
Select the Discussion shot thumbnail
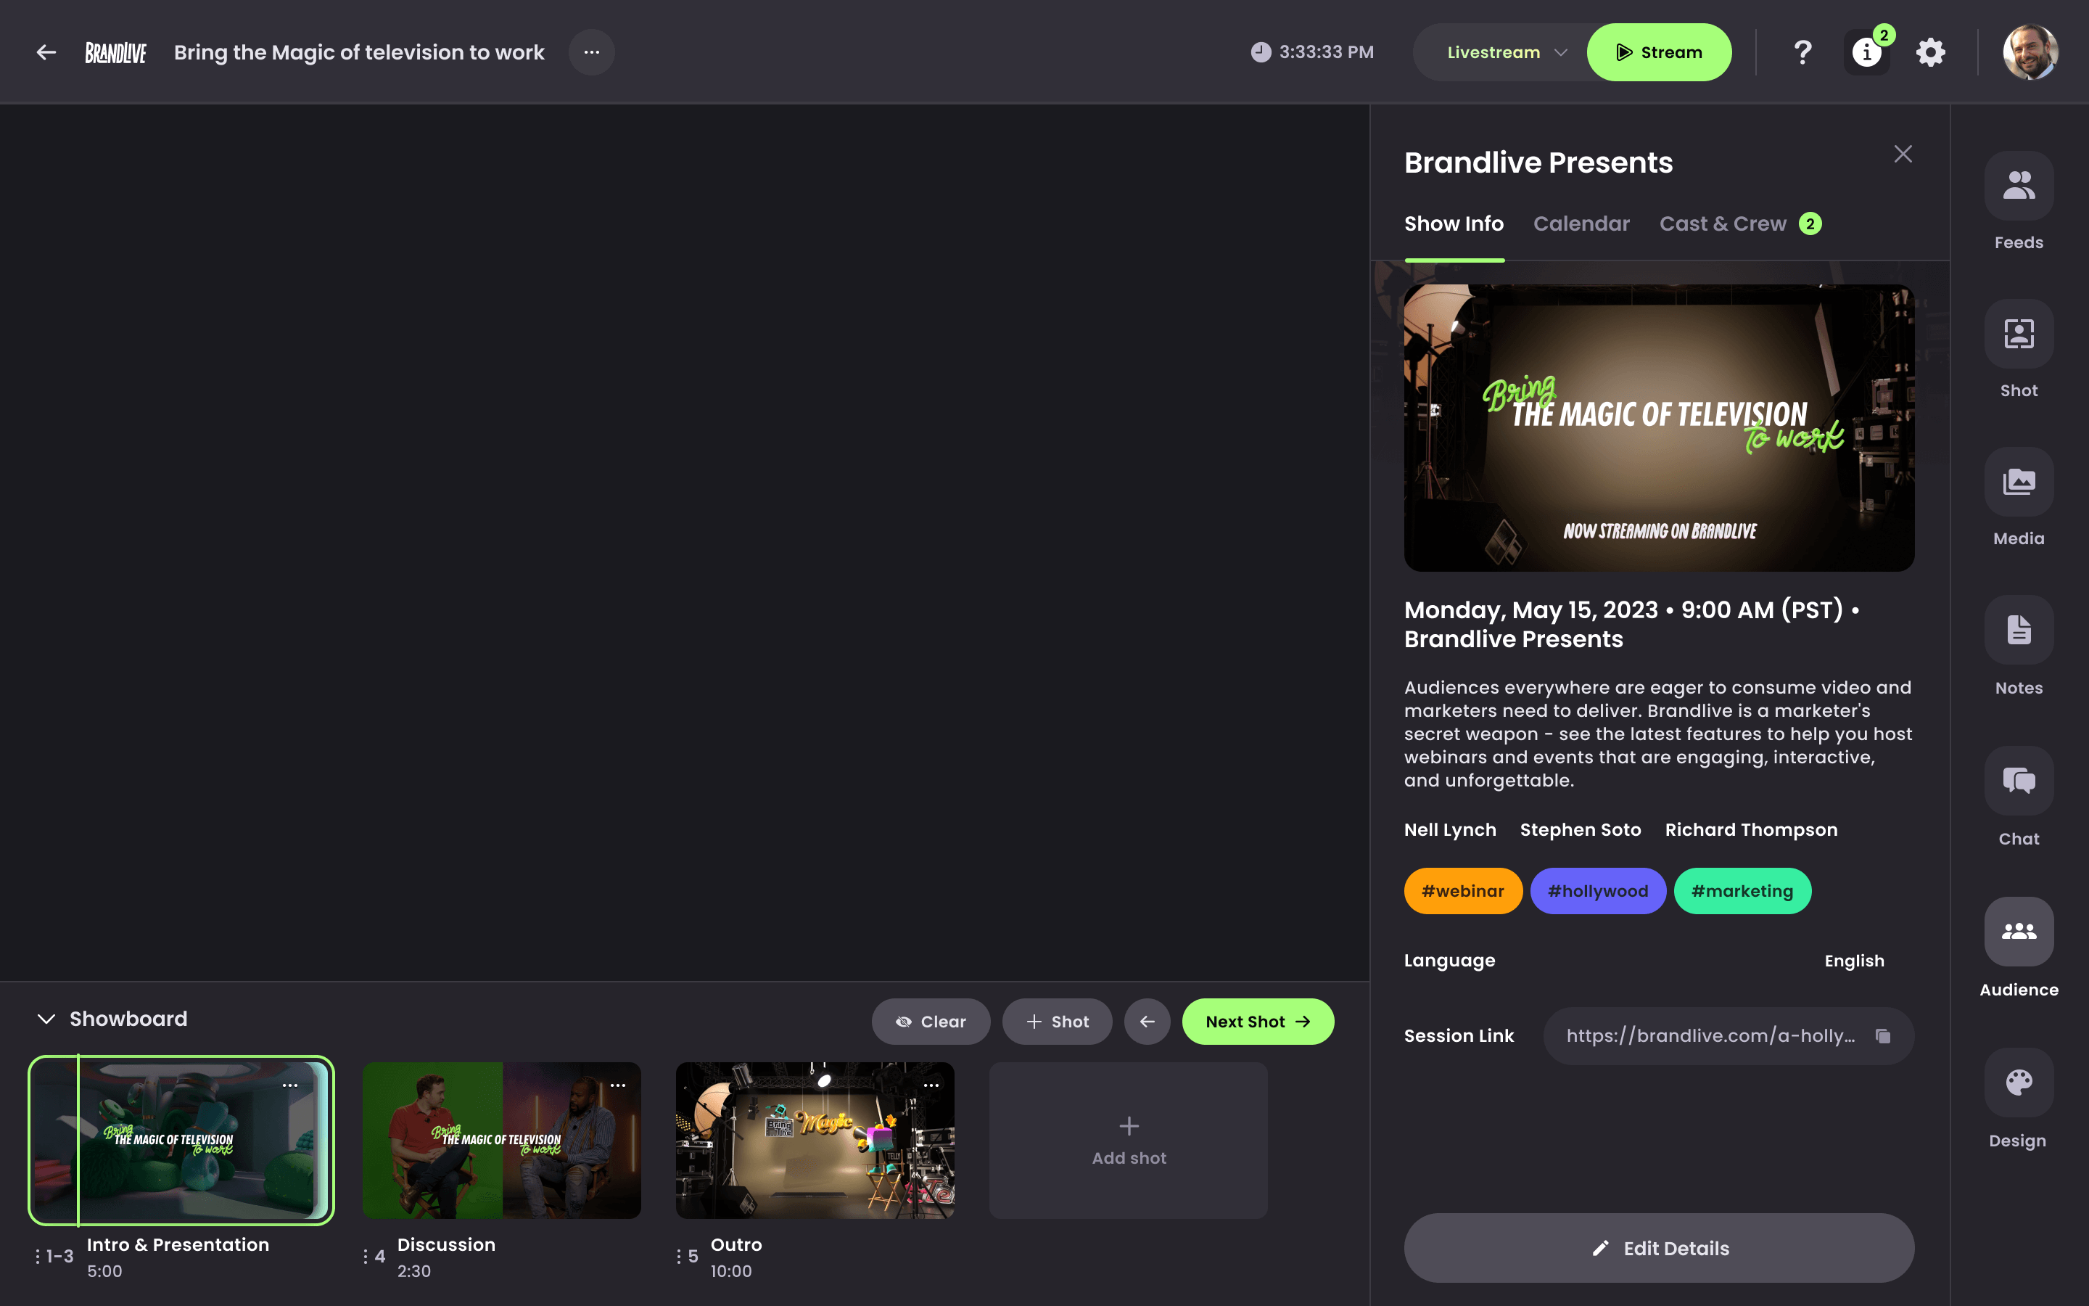point(501,1140)
